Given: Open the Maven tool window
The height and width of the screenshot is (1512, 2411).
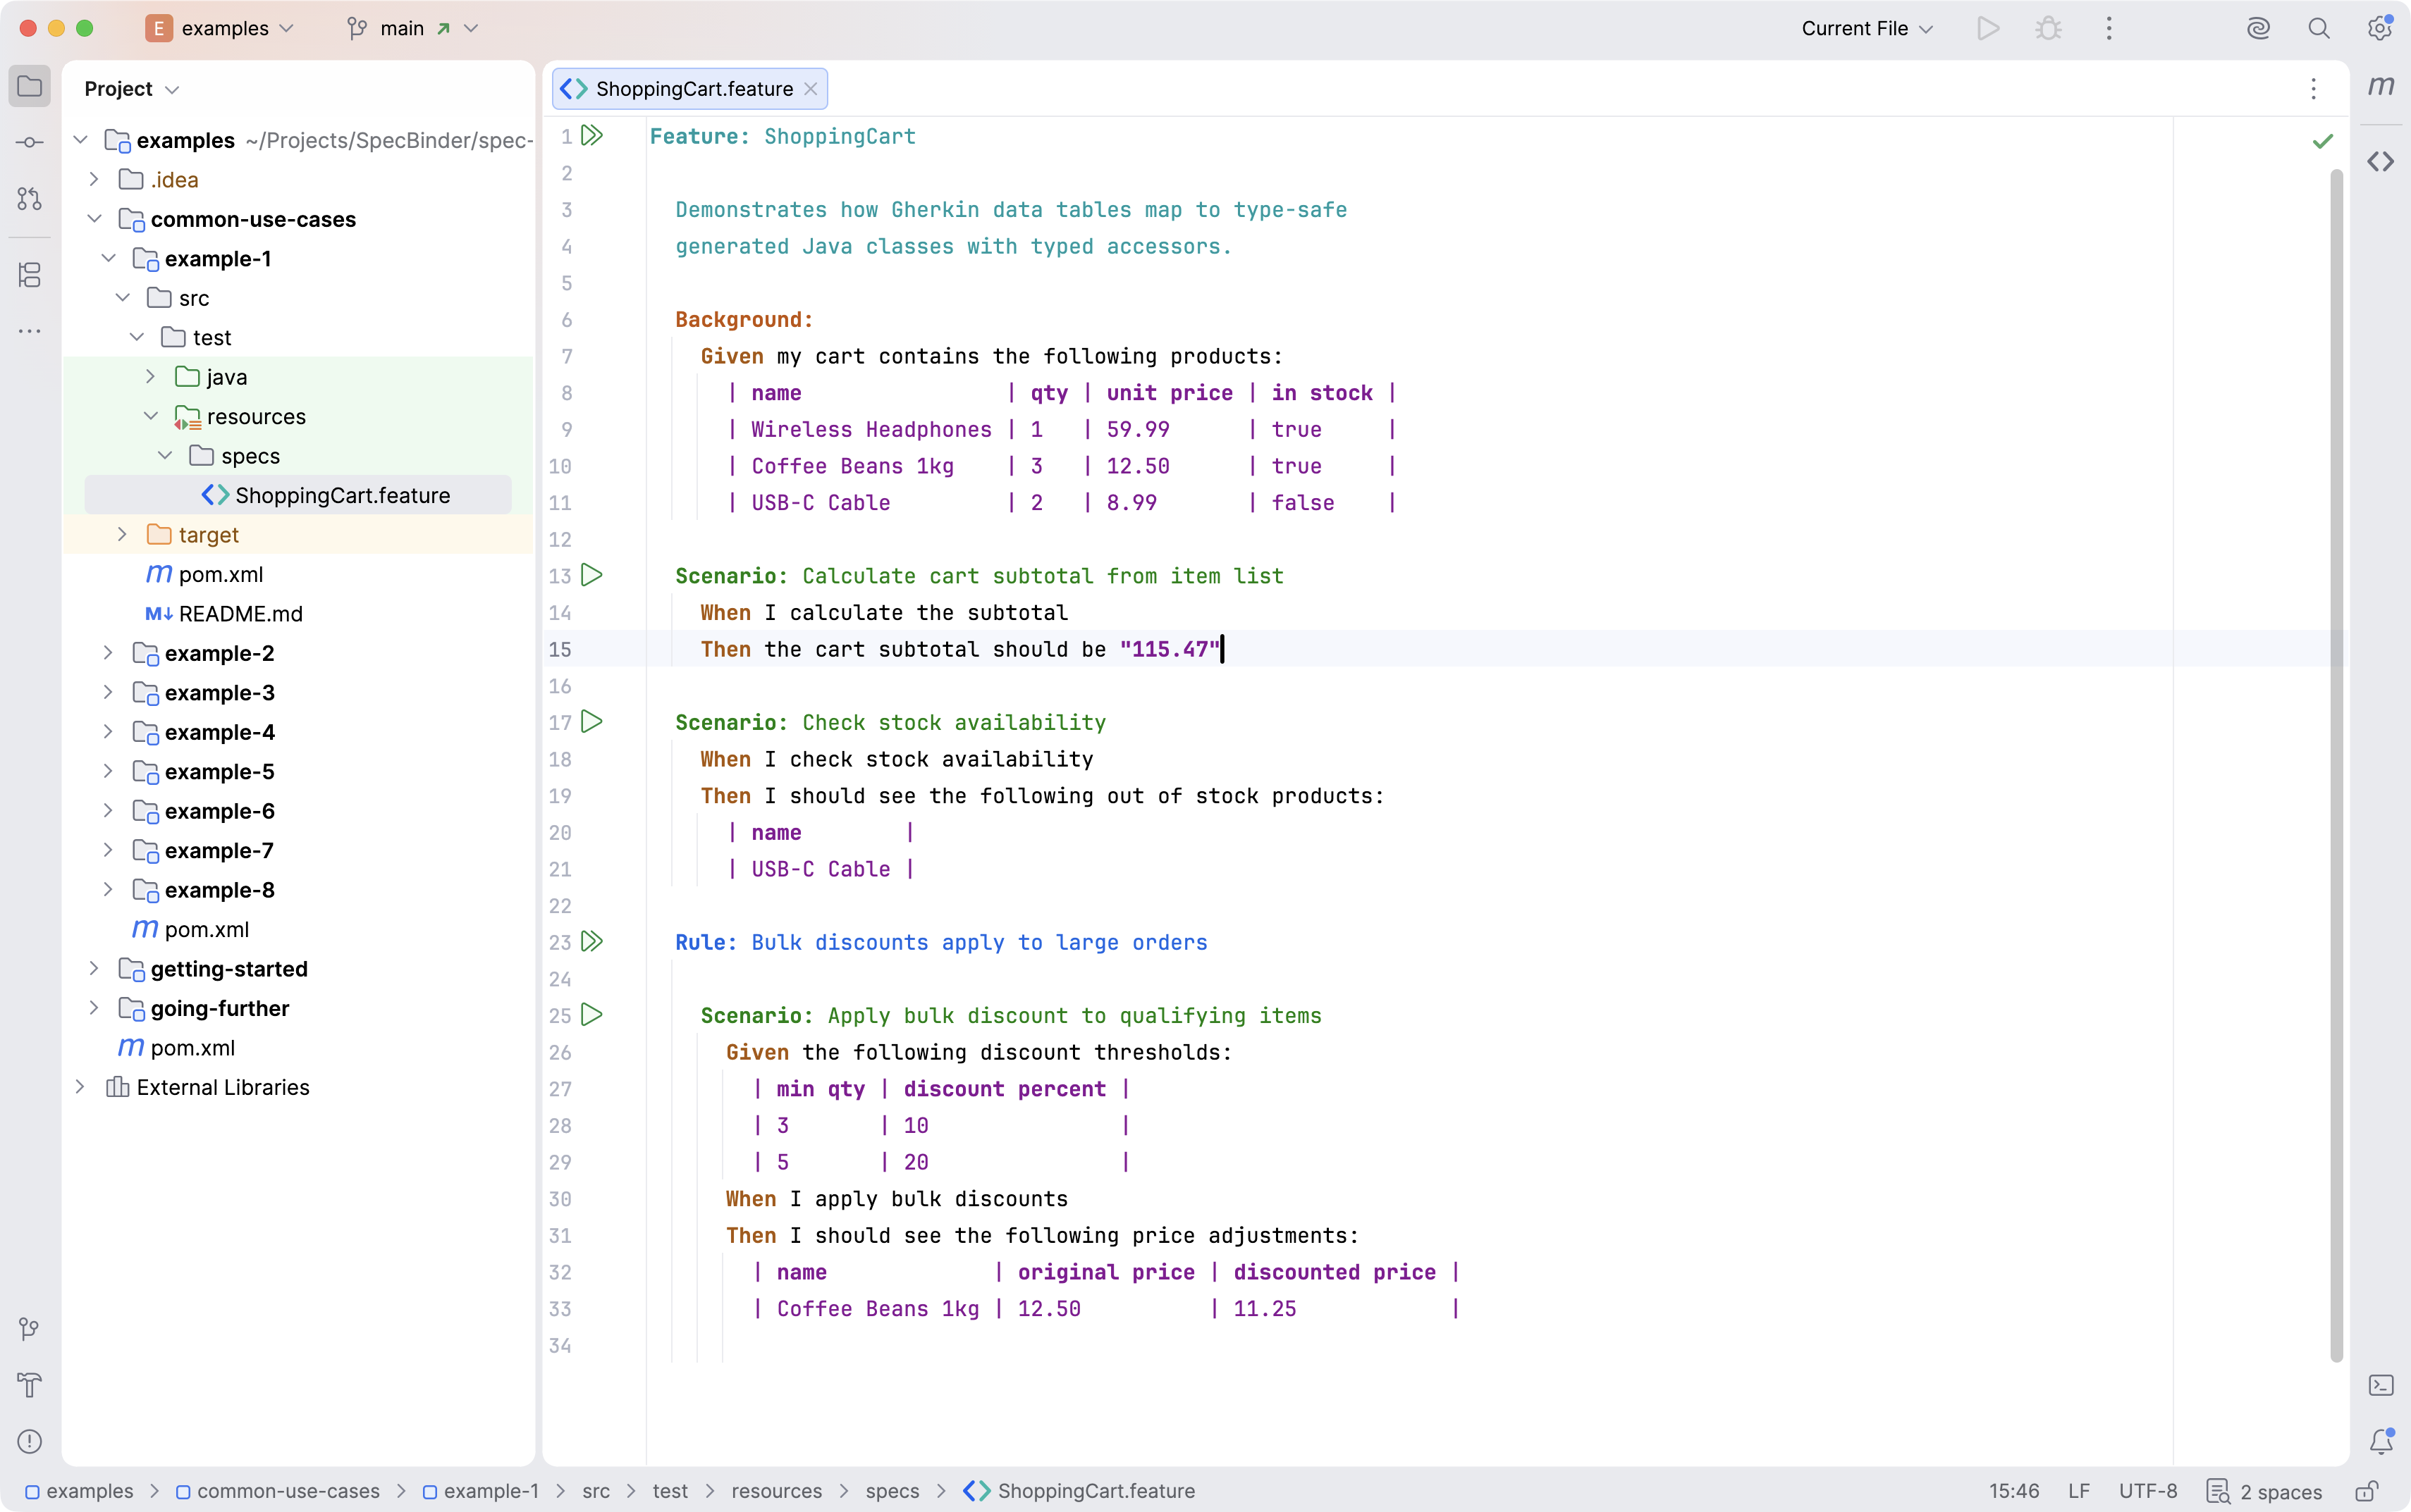Looking at the screenshot, I should point(2380,86).
